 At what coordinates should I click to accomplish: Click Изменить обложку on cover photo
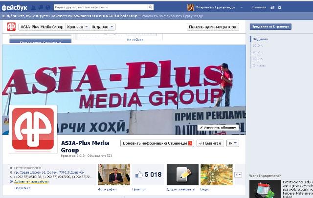(x=218, y=127)
